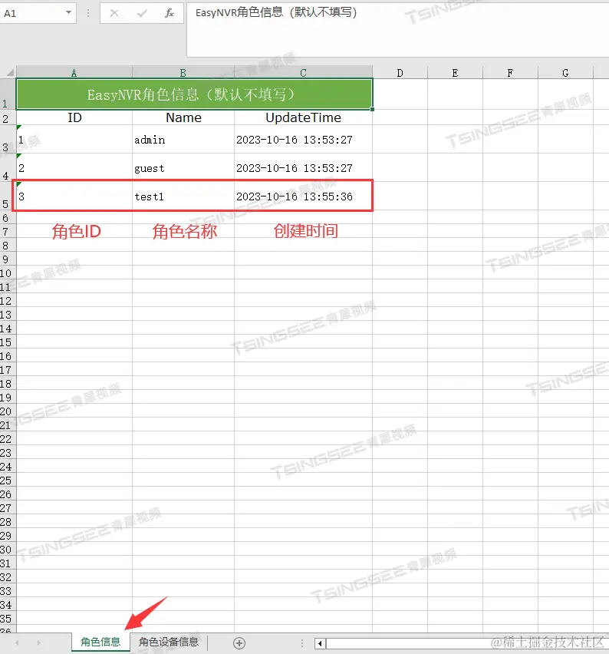
Task: Select the cell containing admin
Action: tap(183, 139)
